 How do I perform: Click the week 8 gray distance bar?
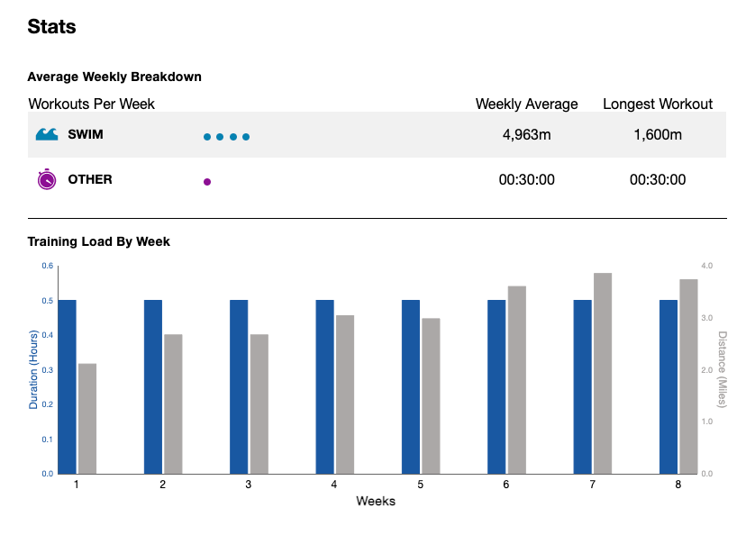pyautogui.click(x=688, y=376)
